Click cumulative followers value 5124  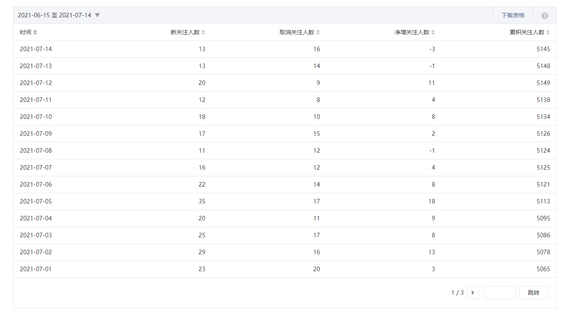coord(543,151)
